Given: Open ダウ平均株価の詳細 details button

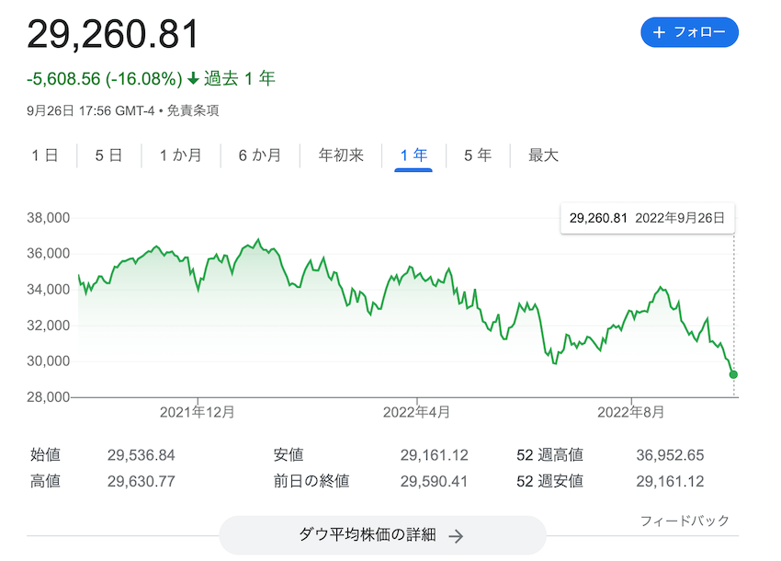Looking at the screenshot, I should pyautogui.click(x=382, y=535).
